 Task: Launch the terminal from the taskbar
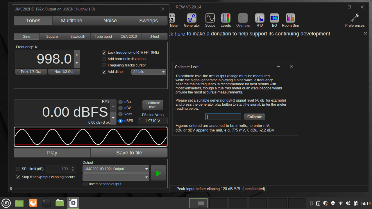click(46, 203)
